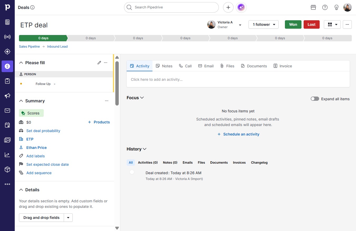Collapse the Details section
This screenshot has height=231, width=356.
coord(21,190)
